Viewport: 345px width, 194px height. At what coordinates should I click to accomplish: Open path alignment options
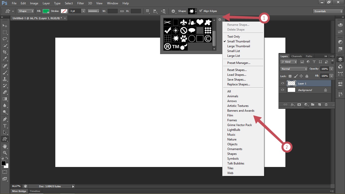click(x=155, y=11)
